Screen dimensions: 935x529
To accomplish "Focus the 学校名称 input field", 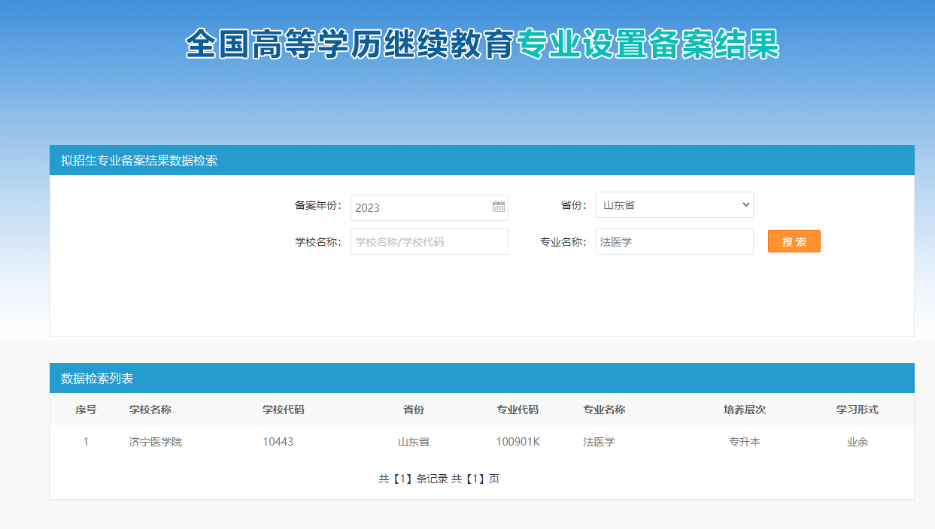I will 429,241.
